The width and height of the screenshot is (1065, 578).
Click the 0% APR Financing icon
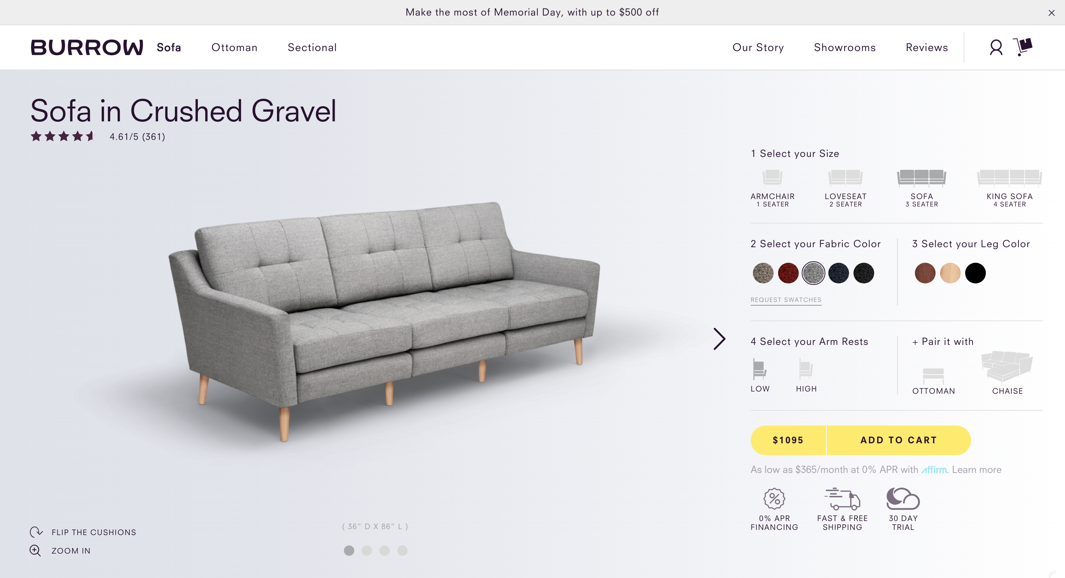click(x=774, y=499)
